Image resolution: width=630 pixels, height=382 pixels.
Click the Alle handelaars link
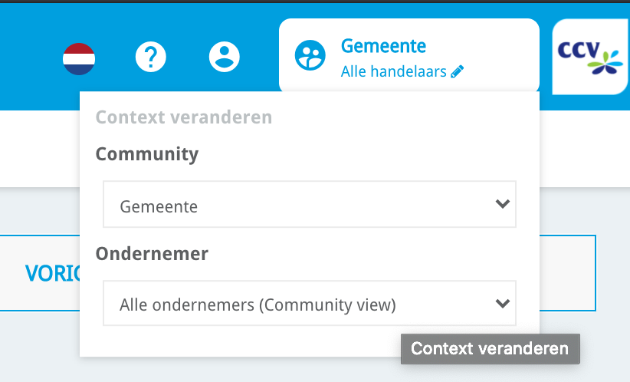(x=393, y=71)
